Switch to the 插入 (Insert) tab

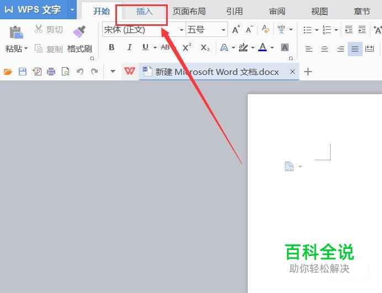click(x=145, y=11)
